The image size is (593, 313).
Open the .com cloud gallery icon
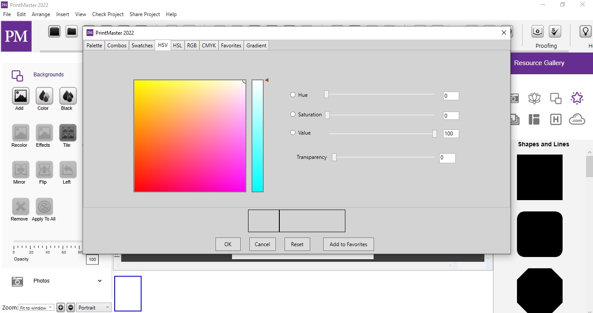click(577, 119)
